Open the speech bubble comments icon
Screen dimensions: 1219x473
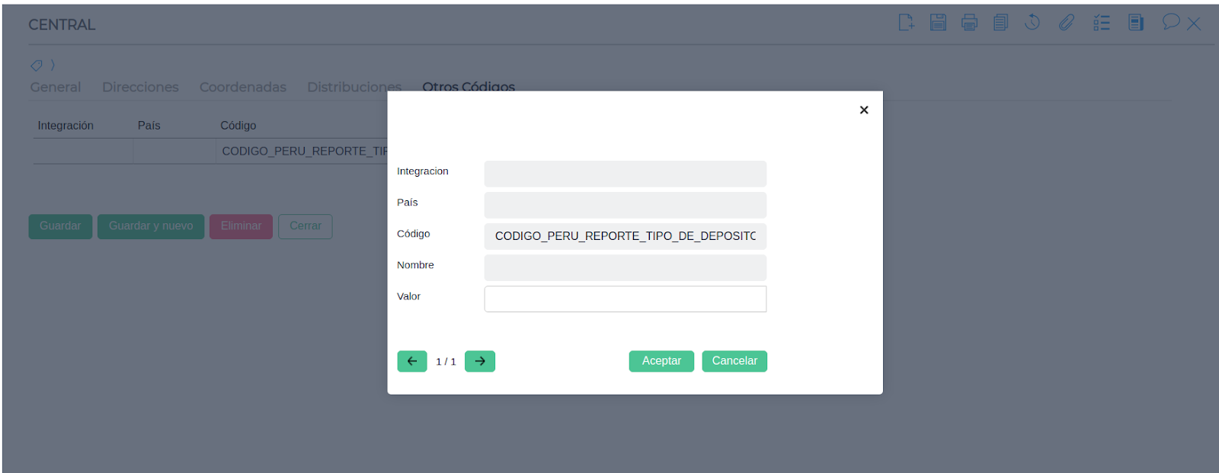(x=1171, y=22)
